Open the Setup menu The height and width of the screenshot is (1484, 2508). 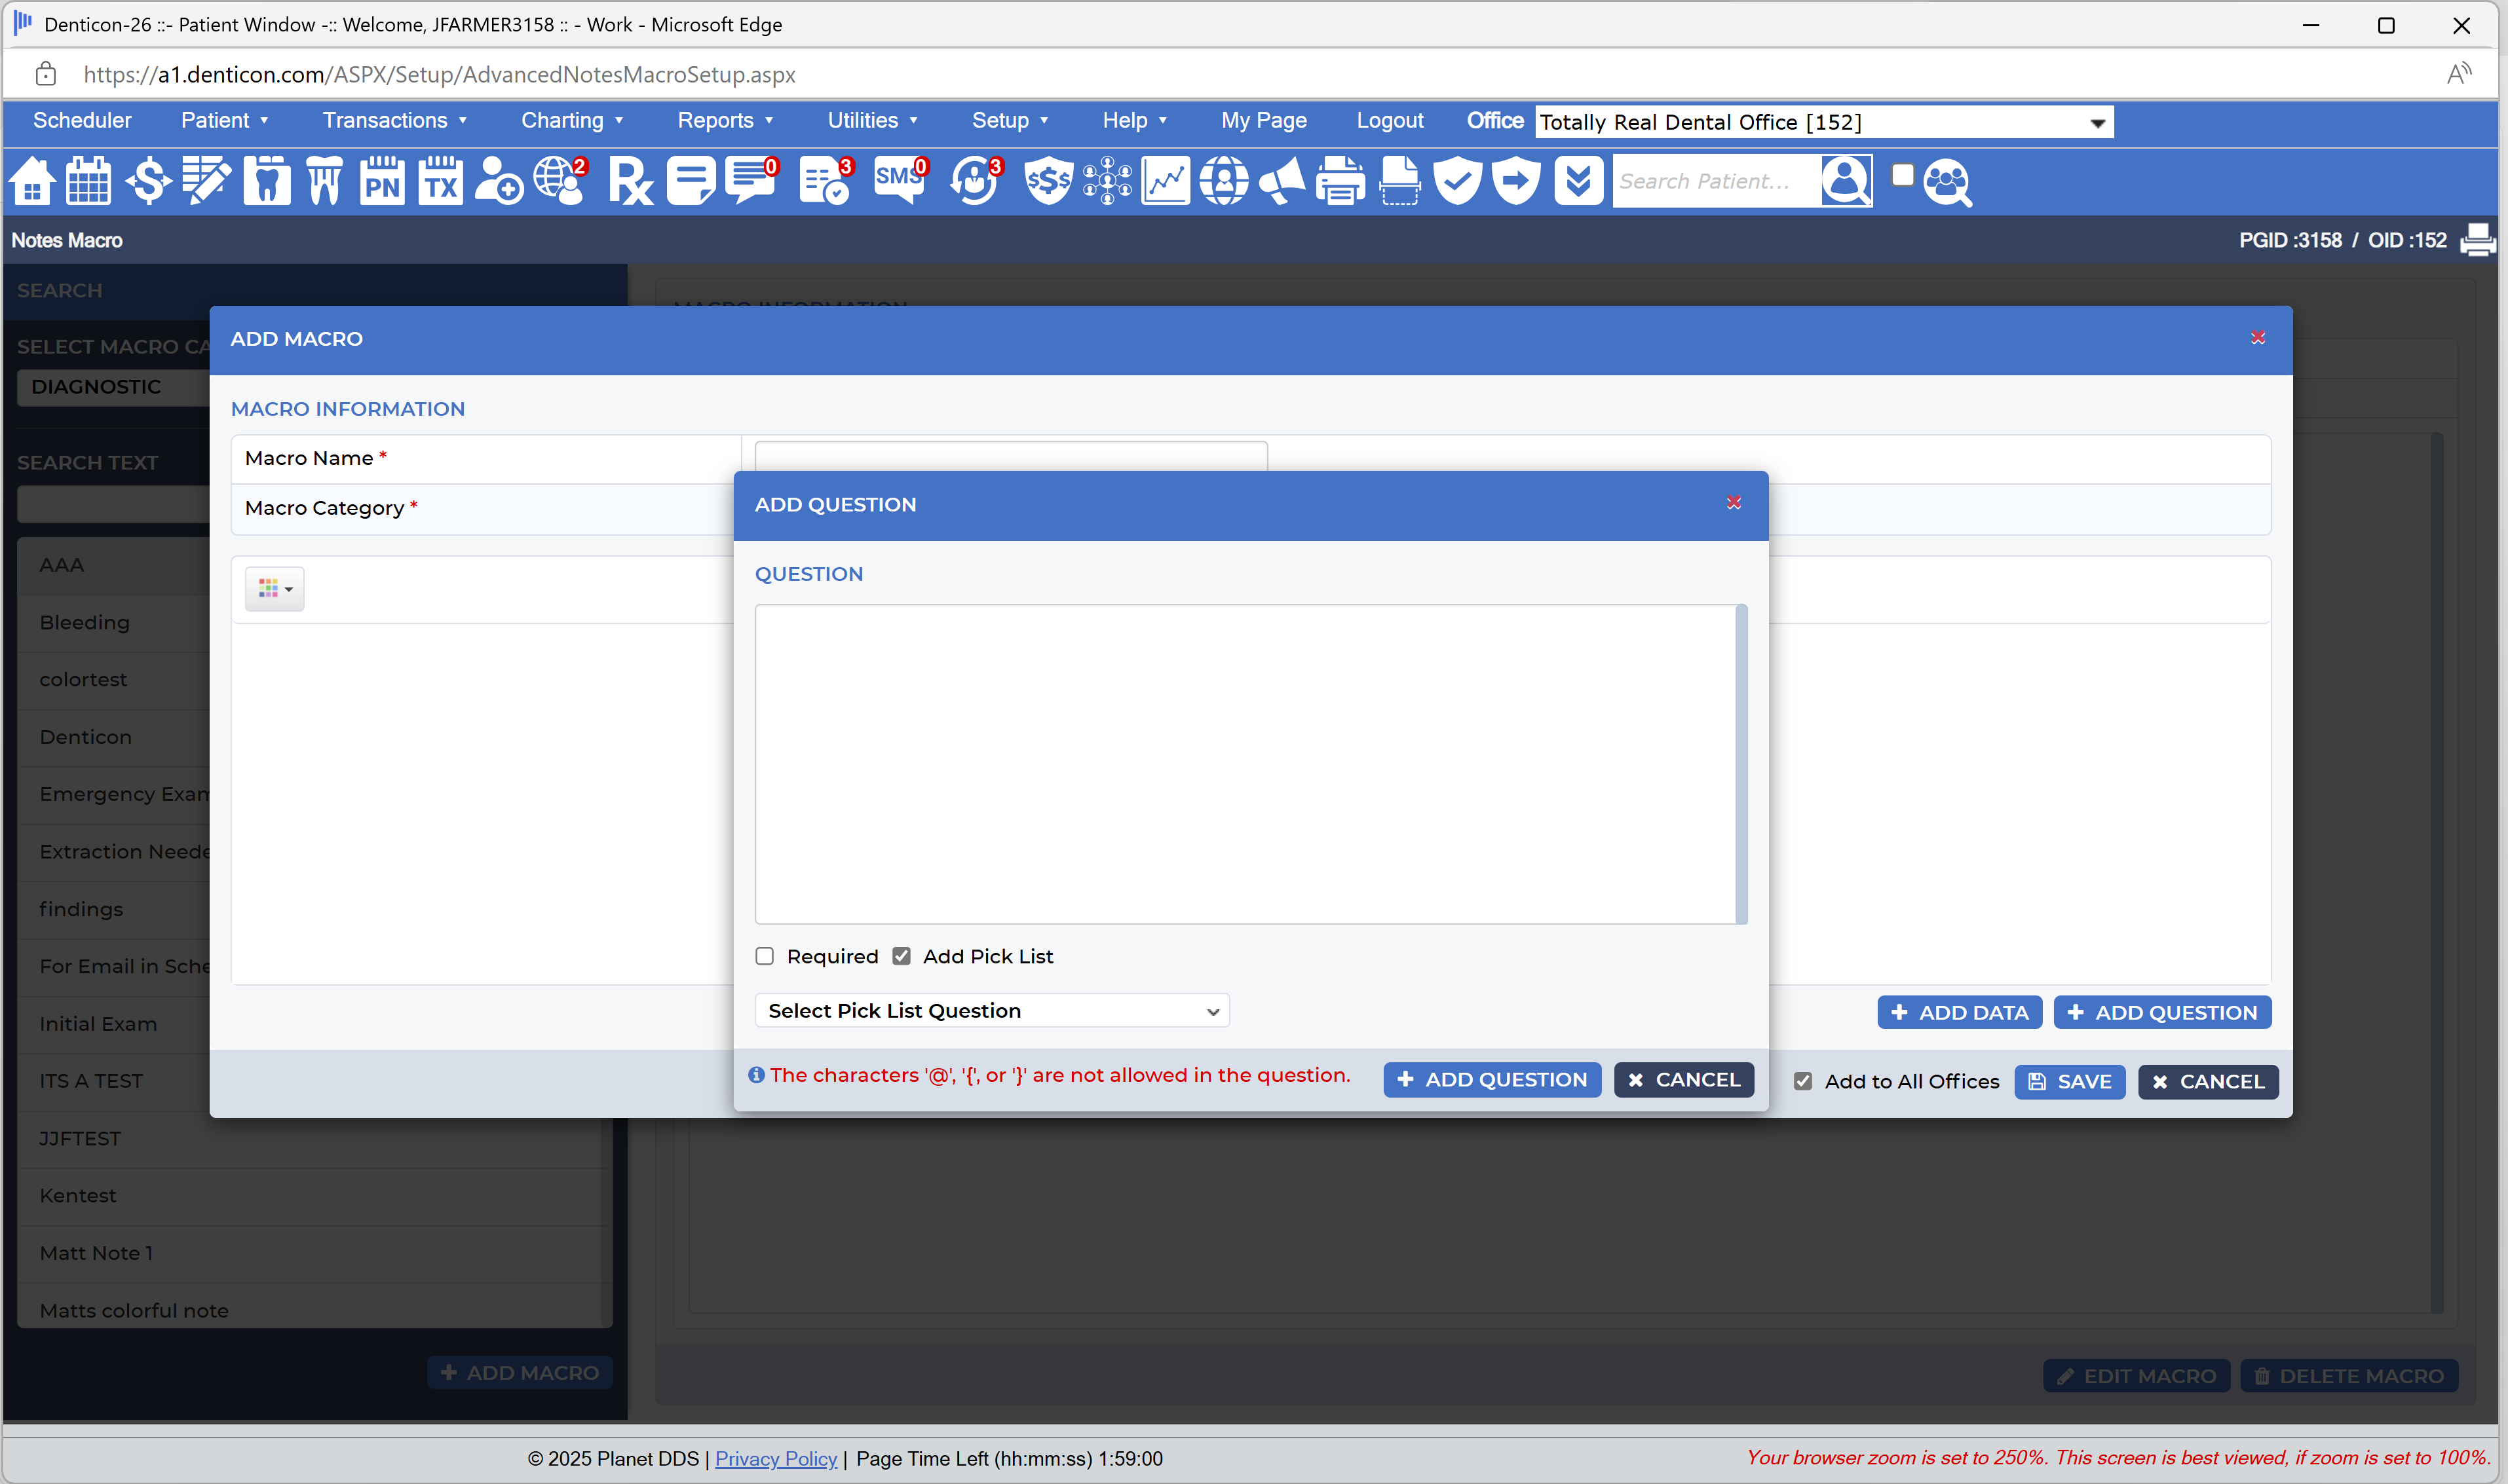click(1010, 120)
